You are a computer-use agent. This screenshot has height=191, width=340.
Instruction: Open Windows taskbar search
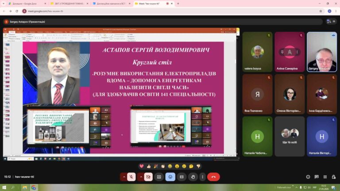pyautogui.click(x=13, y=187)
